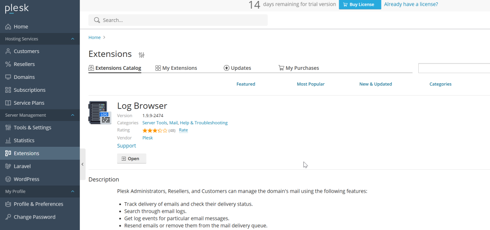This screenshot has width=490, height=230.
Task: Open the Server Tools category link
Action: click(x=155, y=123)
